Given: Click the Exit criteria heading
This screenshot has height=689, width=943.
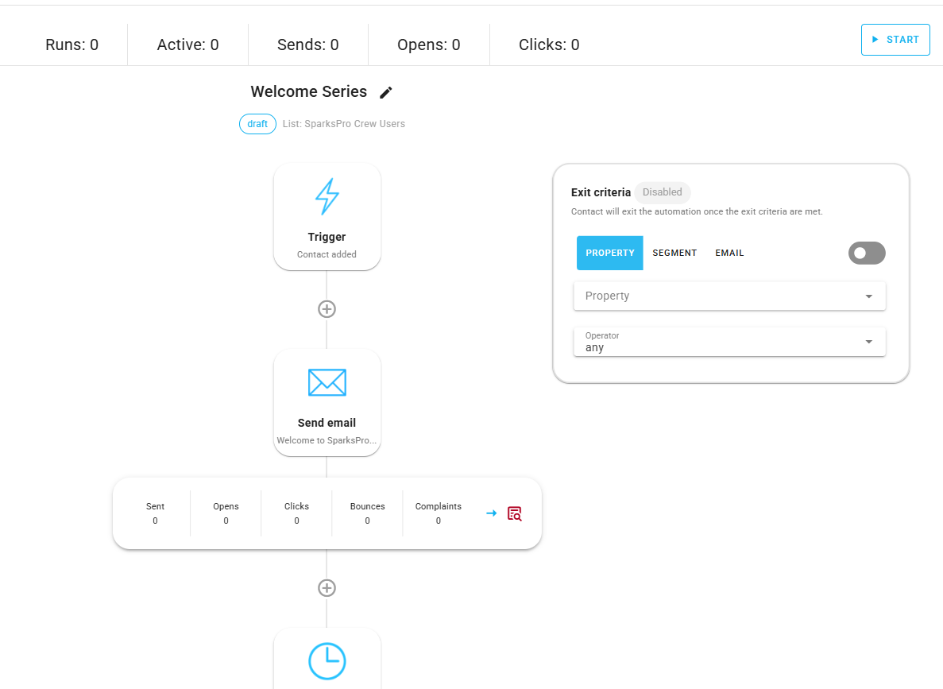Looking at the screenshot, I should coord(601,192).
